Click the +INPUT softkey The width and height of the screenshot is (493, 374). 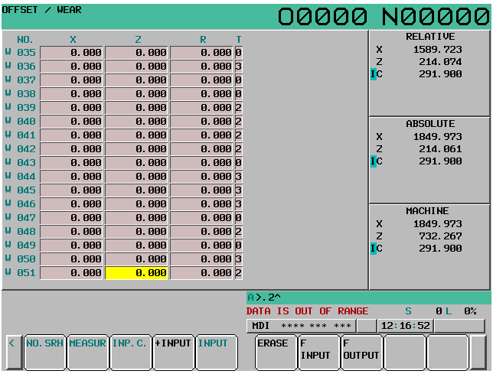(173, 353)
